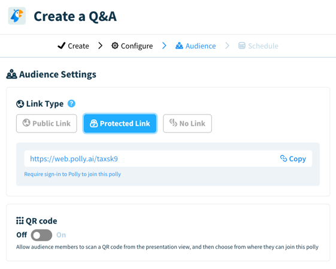336x269 pixels.
Task: Select the Public Link option
Action: (x=47, y=123)
